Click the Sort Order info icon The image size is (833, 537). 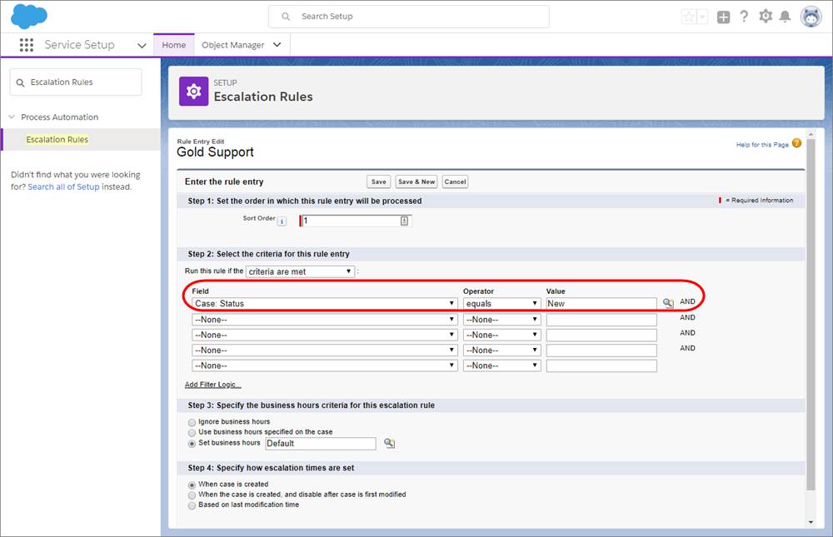(282, 221)
